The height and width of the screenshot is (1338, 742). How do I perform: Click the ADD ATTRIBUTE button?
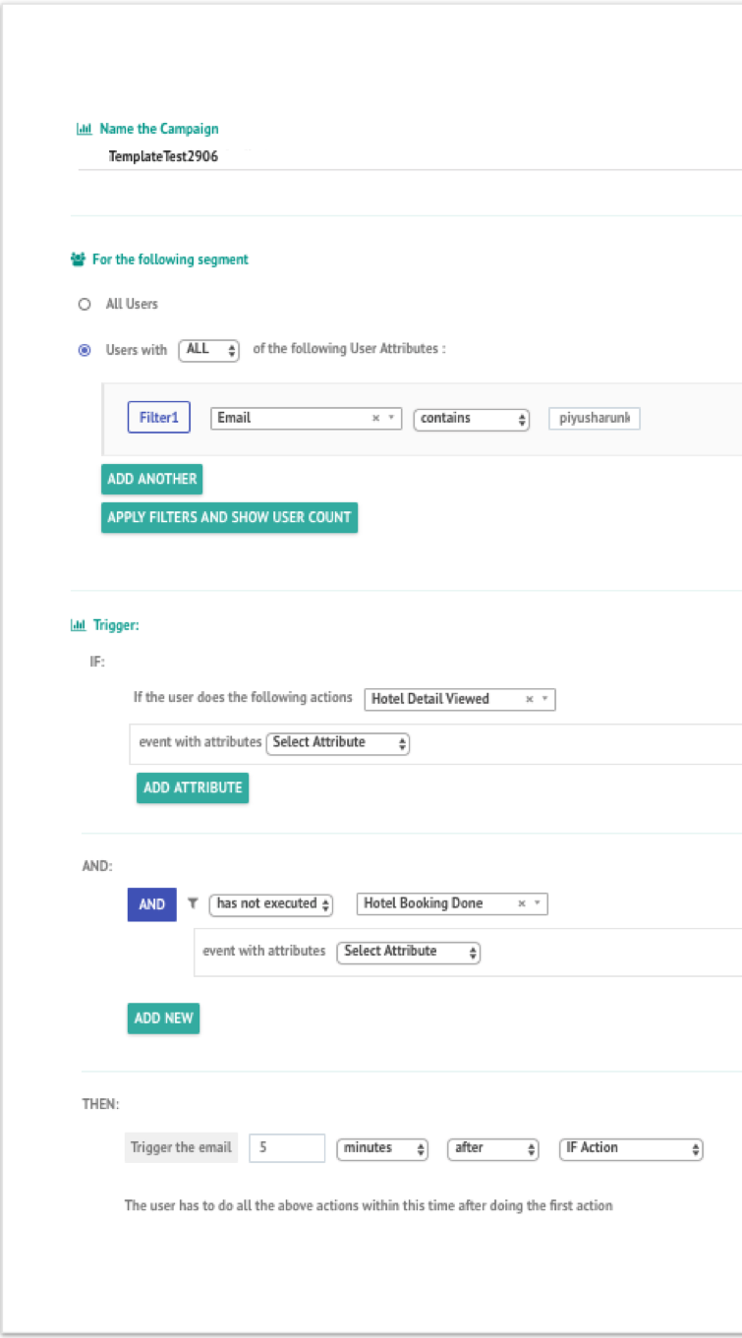tap(193, 787)
